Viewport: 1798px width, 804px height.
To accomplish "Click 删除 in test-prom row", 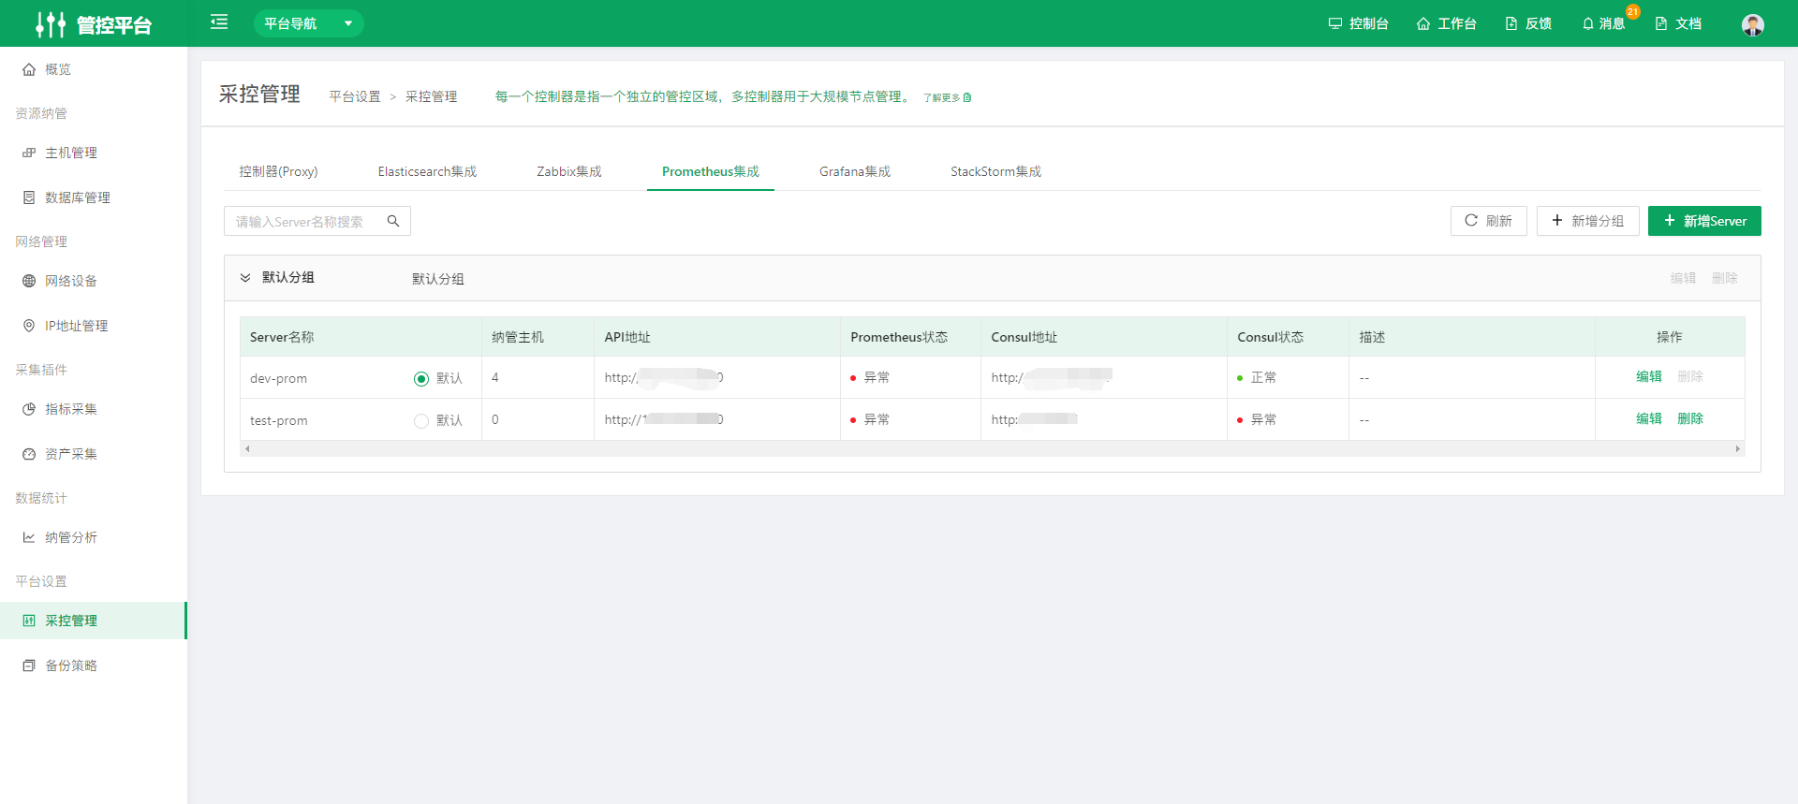I will [1690, 418].
